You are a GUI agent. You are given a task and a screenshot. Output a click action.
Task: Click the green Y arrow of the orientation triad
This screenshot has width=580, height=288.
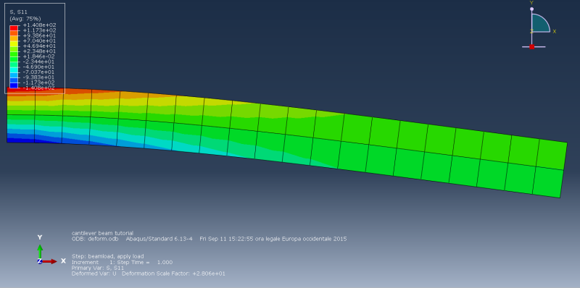[x=40, y=251]
